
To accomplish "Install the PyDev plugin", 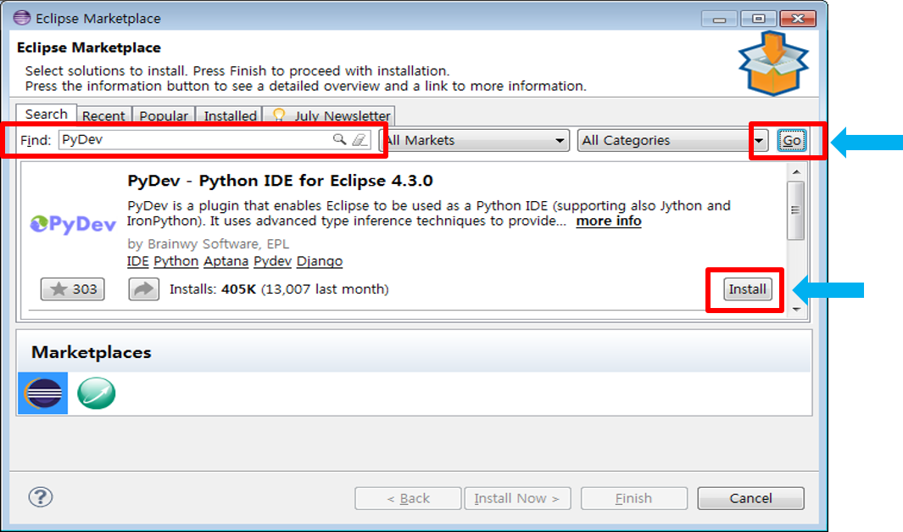I will click(747, 289).
